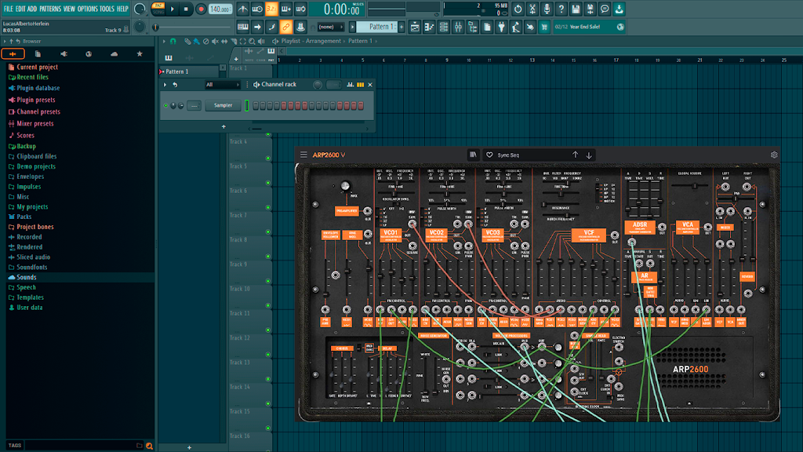The image size is (803, 452).
Task: Open the ARP2600 V hamburger menu
Action: pos(303,155)
